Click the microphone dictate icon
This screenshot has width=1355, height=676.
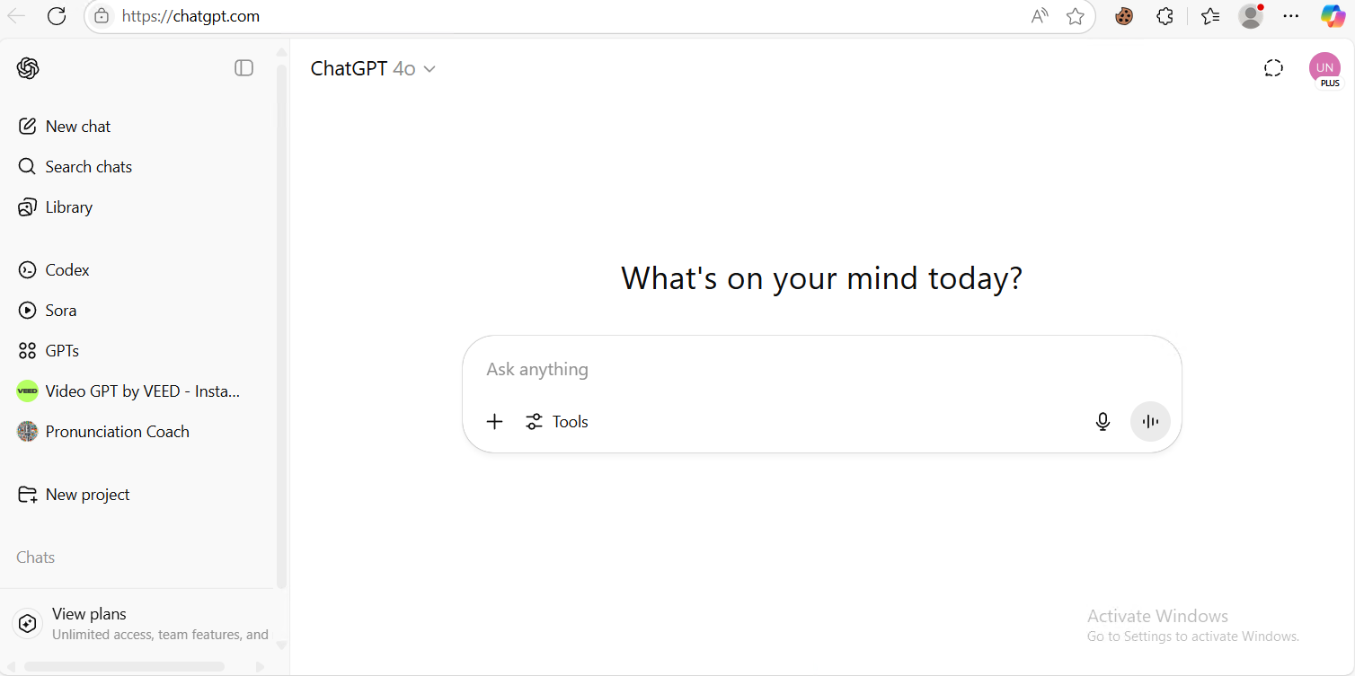[1103, 422]
